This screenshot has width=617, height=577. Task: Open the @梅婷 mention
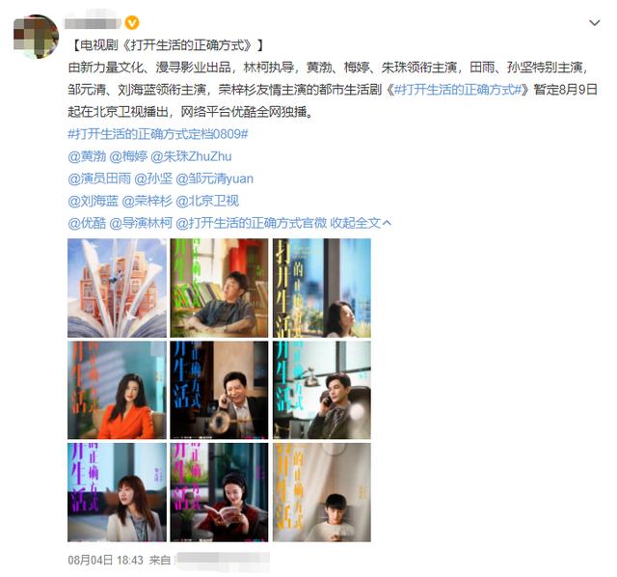(x=128, y=156)
